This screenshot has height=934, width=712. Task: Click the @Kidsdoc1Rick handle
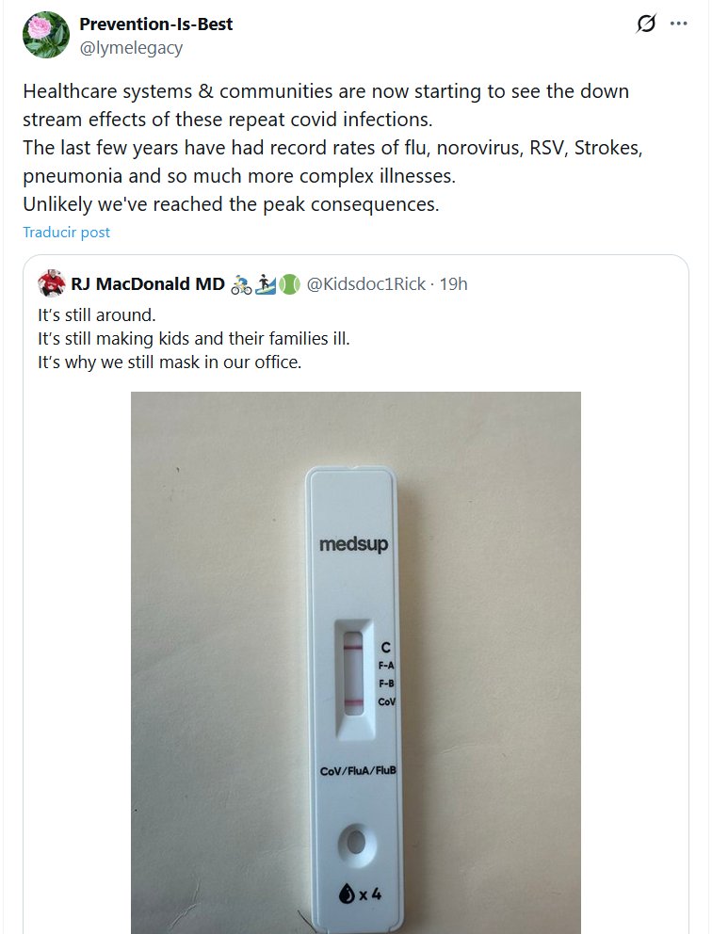coord(366,283)
